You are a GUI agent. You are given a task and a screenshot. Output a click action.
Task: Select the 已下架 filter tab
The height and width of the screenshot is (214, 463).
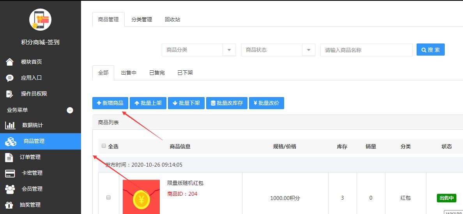pos(185,73)
